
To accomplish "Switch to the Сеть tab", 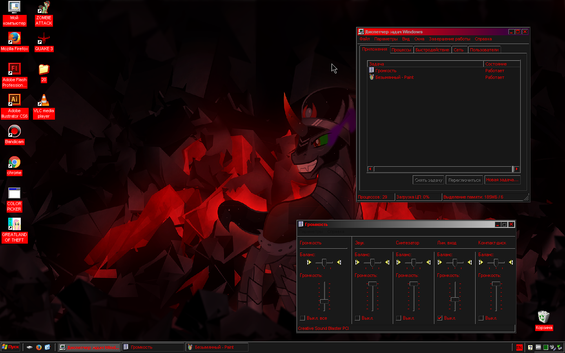I will pos(459,50).
